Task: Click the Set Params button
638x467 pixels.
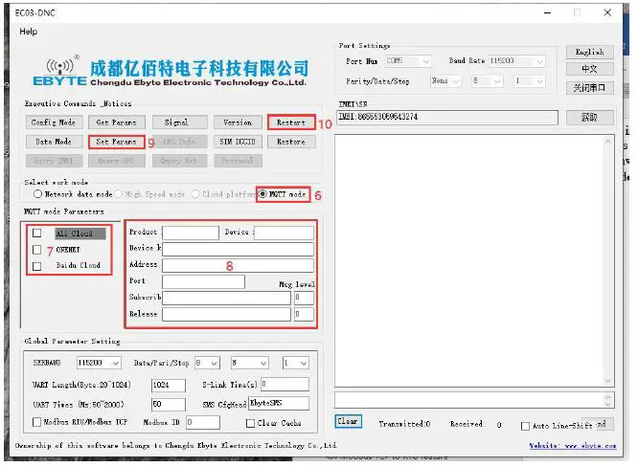Action: click(x=116, y=142)
